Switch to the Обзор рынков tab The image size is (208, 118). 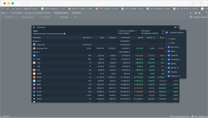28,17
